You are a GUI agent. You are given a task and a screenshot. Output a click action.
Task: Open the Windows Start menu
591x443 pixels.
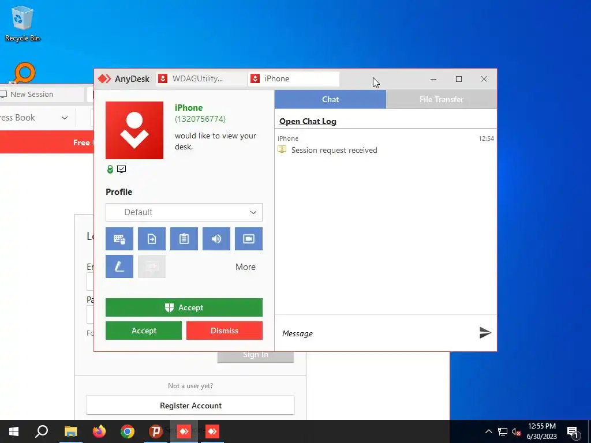tap(14, 431)
